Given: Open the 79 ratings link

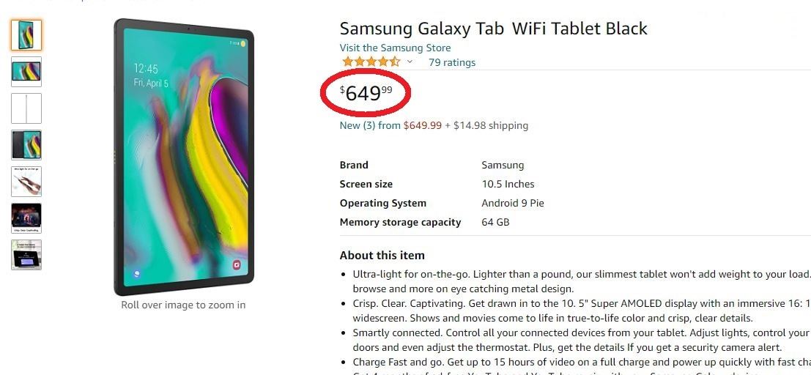Looking at the screenshot, I should pyautogui.click(x=452, y=62).
